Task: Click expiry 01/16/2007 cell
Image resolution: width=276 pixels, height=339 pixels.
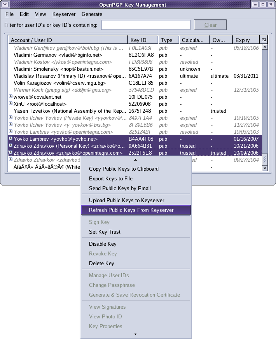Action: tap(246, 139)
